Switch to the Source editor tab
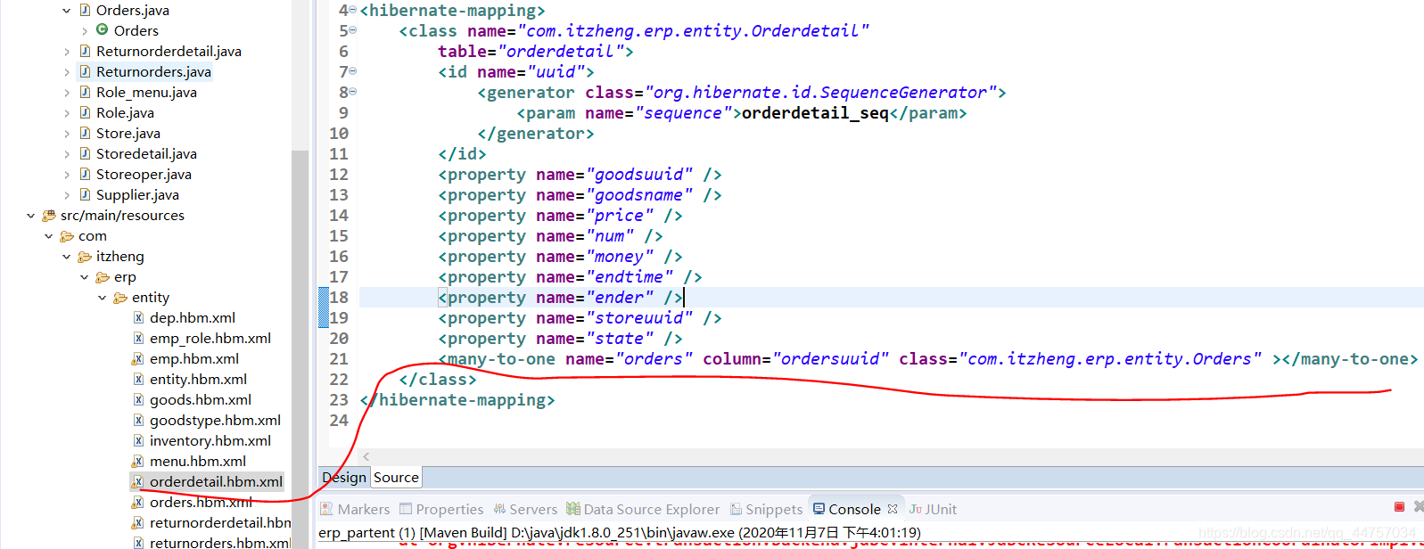Viewport: 1424px width, 549px height. tap(396, 478)
